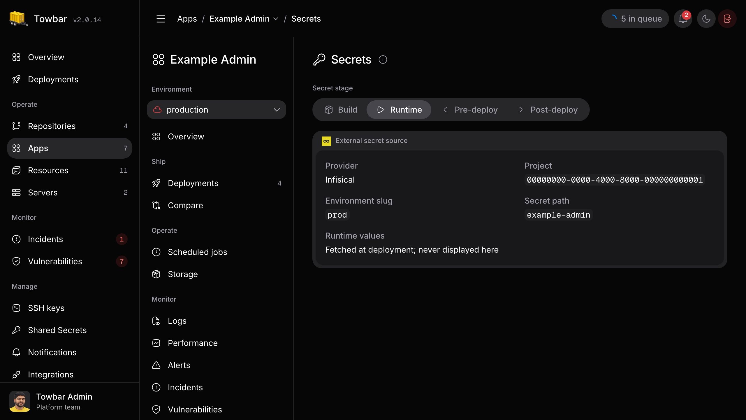Toggle the hamburger sidebar menu

click(x=161, y=19)
